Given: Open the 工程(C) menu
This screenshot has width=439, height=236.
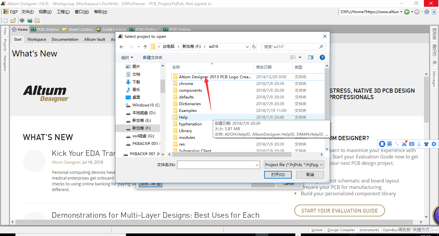Looking at the screenshot, I should [x=63, y=12].
